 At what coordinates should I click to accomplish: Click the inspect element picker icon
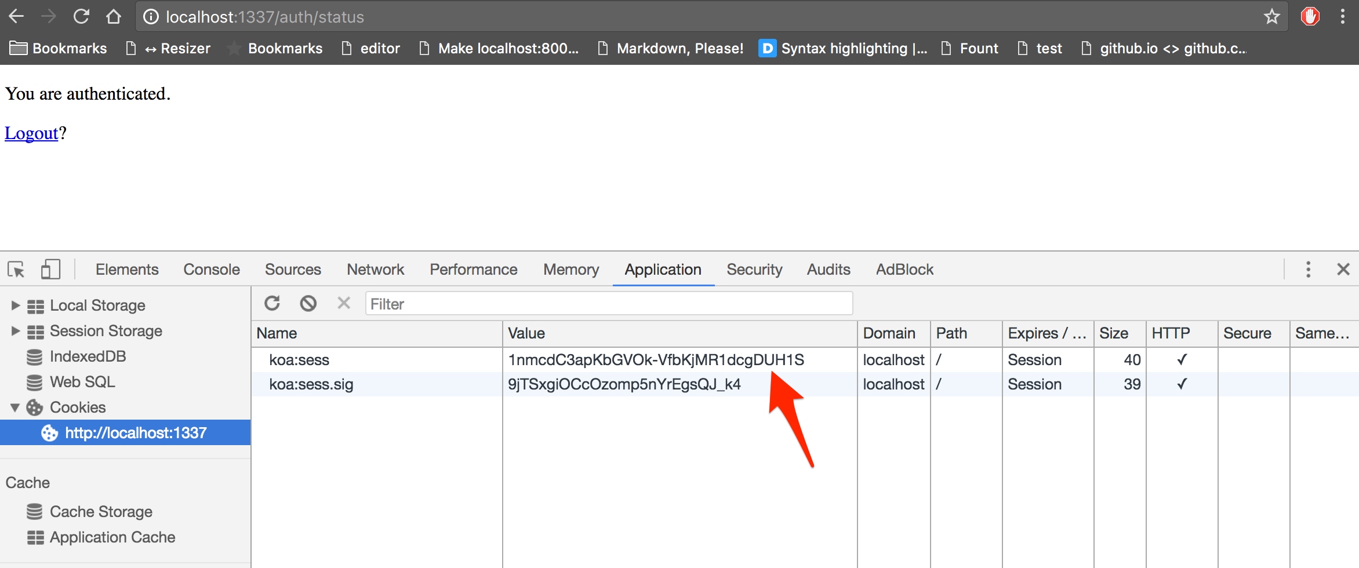coord(16,270)
